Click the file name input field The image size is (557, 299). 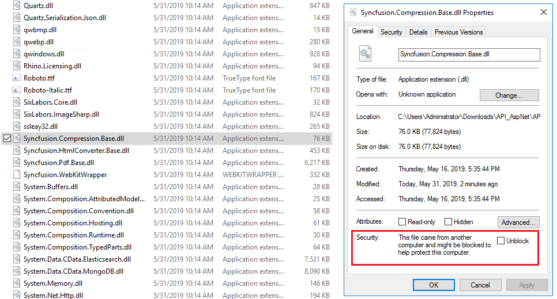point(469,55)
